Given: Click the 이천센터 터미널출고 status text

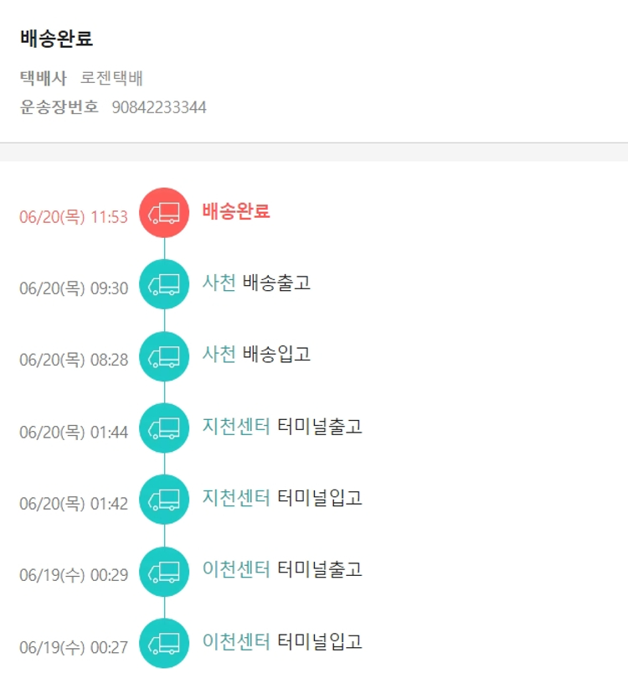Looking at the screenshot, I should 282,570.
